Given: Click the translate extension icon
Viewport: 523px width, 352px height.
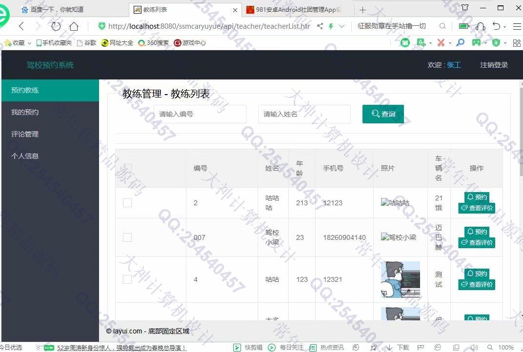Looking at the screenshot, I should tap(421, 42).
